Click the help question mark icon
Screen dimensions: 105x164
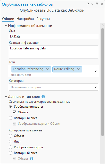click(88, 4)
